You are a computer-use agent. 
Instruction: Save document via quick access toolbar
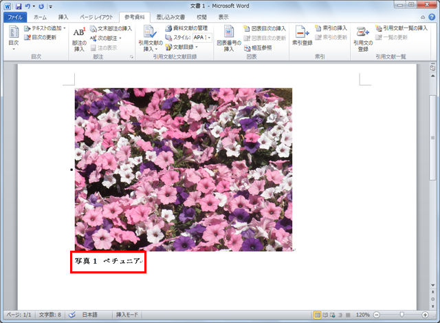(x=19, y=6)
